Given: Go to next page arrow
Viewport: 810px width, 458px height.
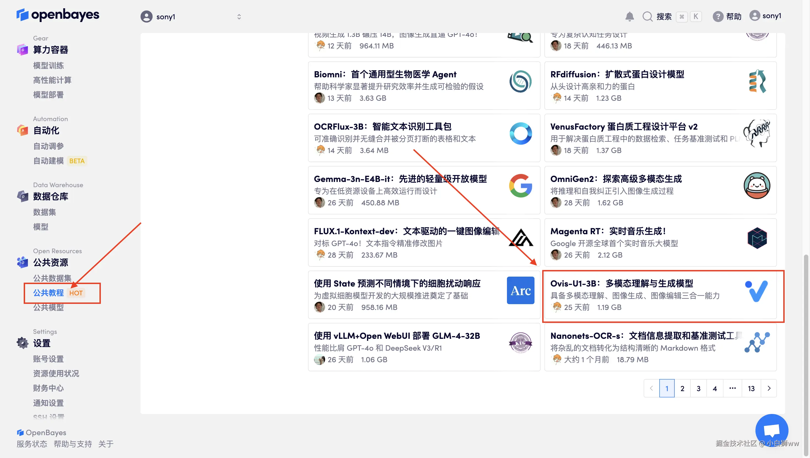Looking at the screenshot, I should pyautogui.click(x=769, y=388).
